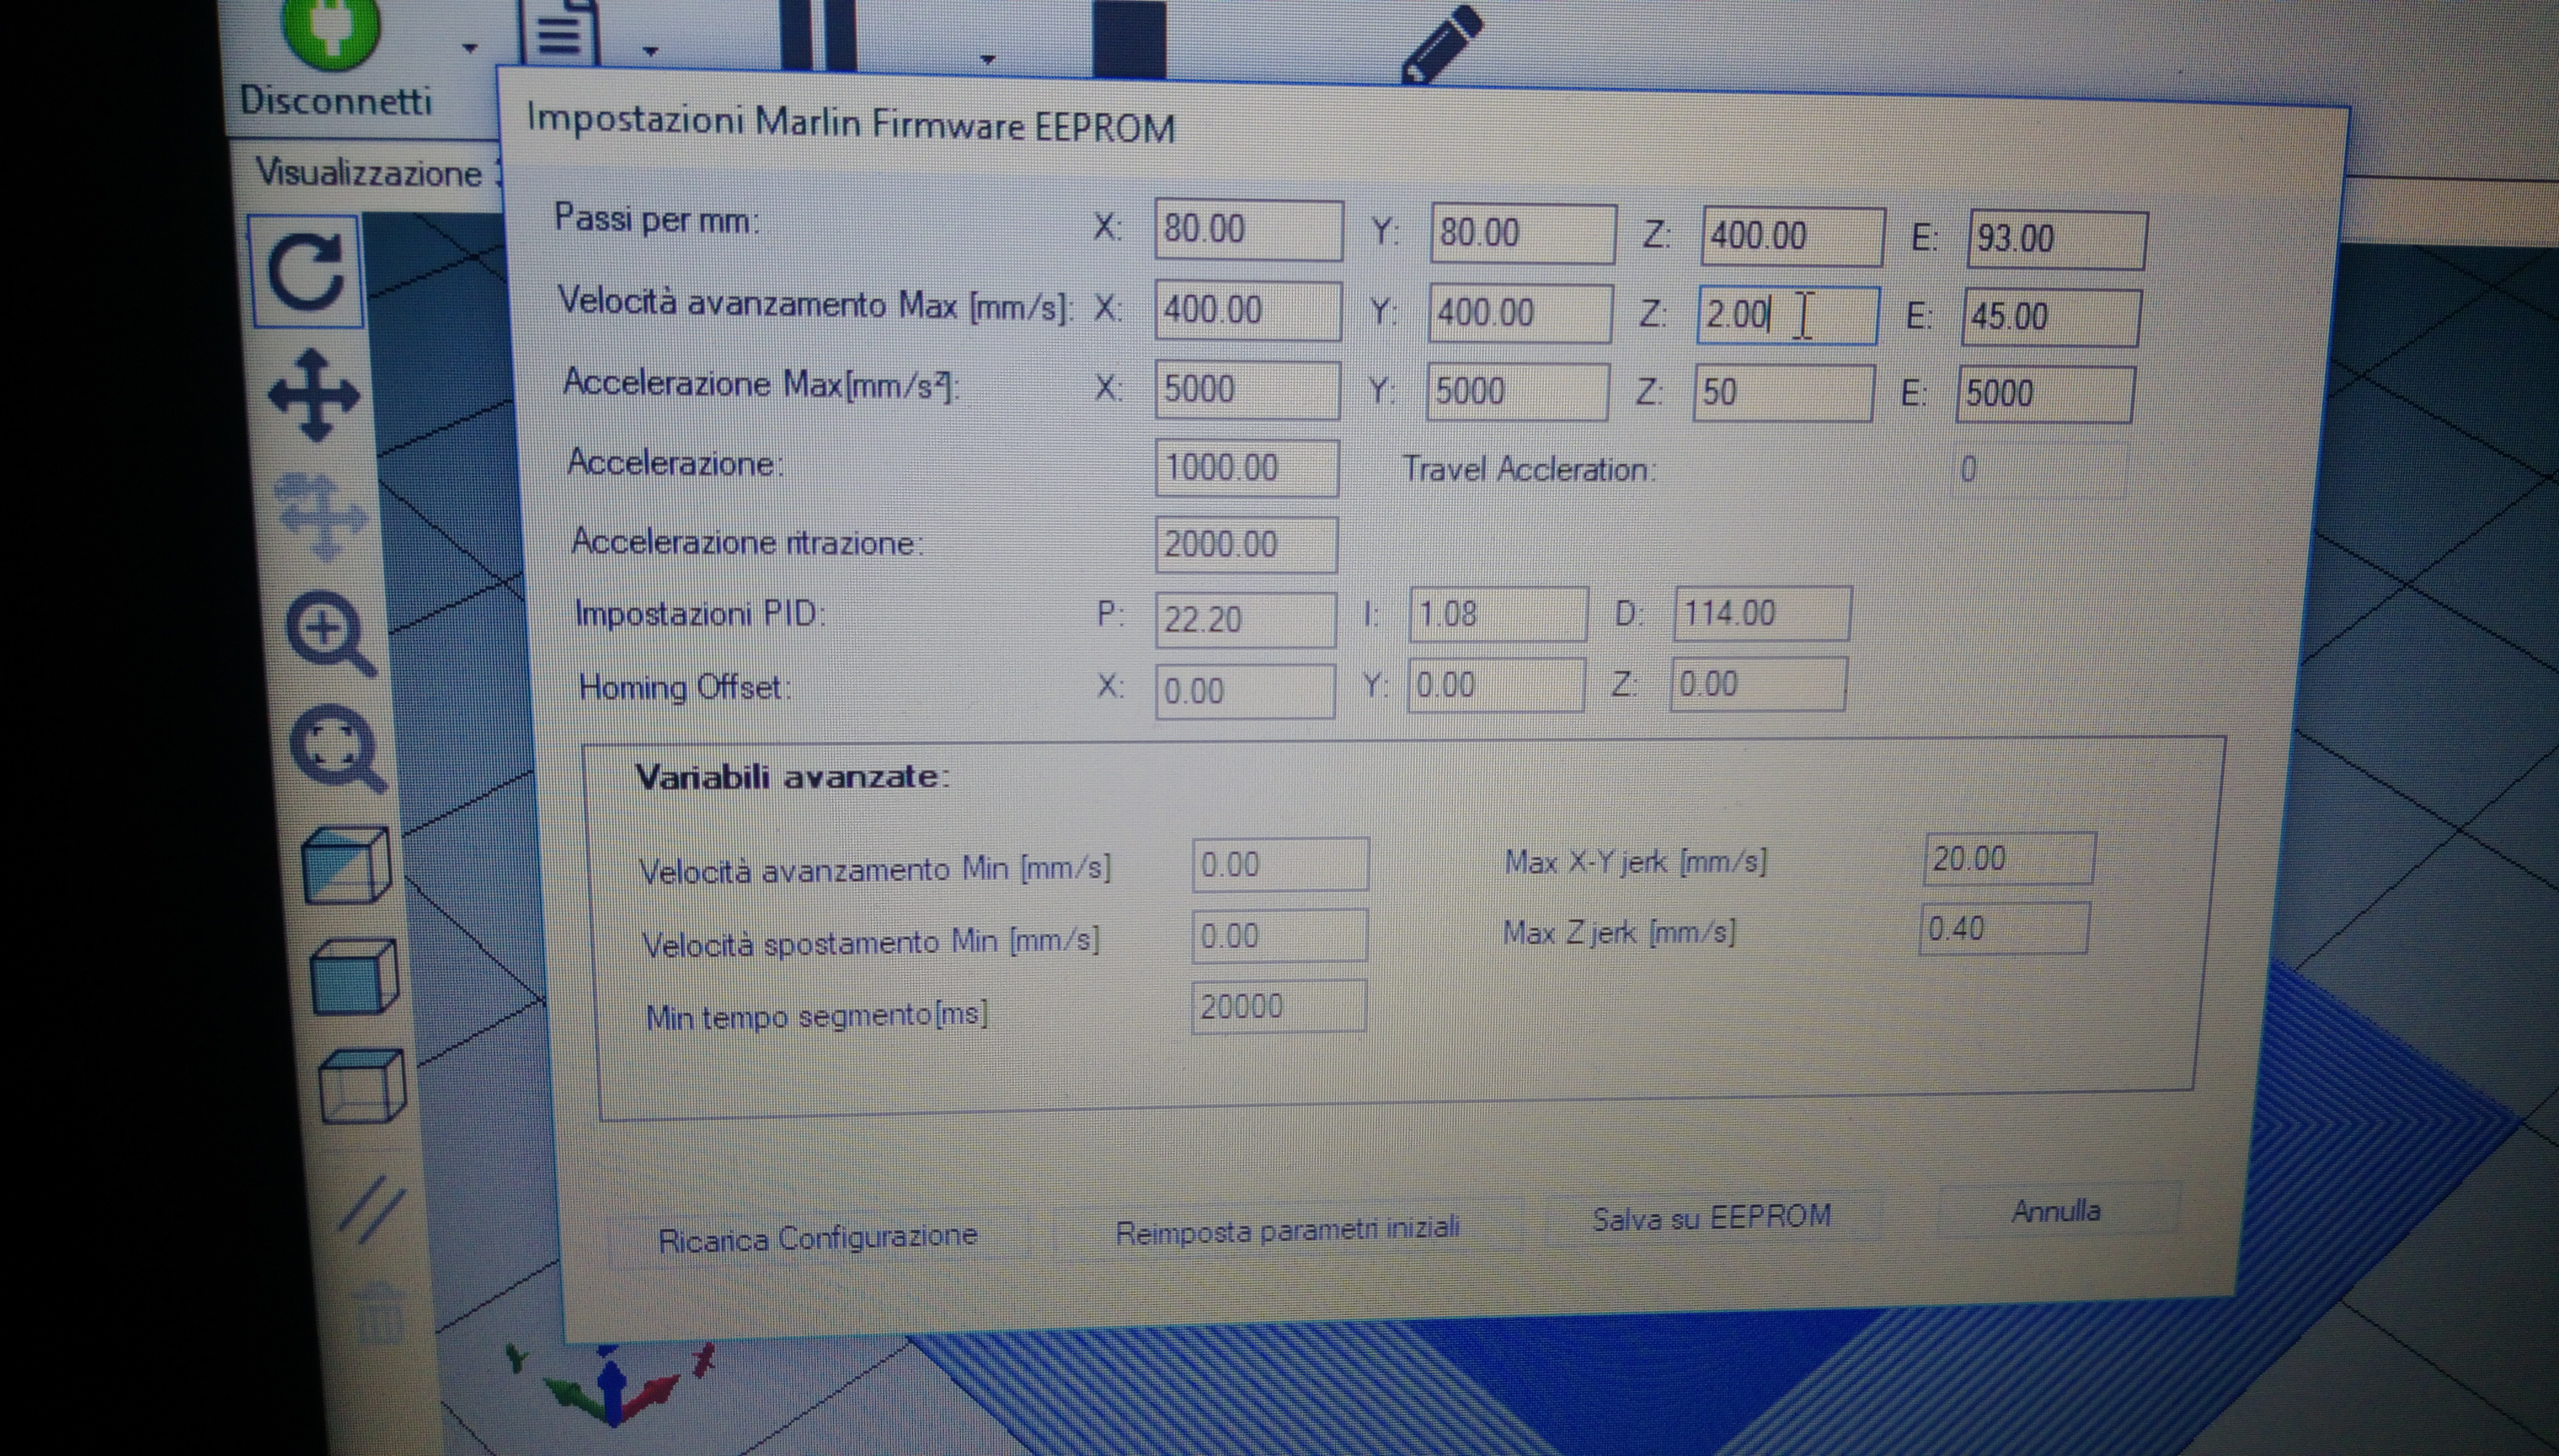The width and height of the screenshot is (2559, 1456).
Task: Click the Ricarica Configurazione button
Action: coord(818,1238)
